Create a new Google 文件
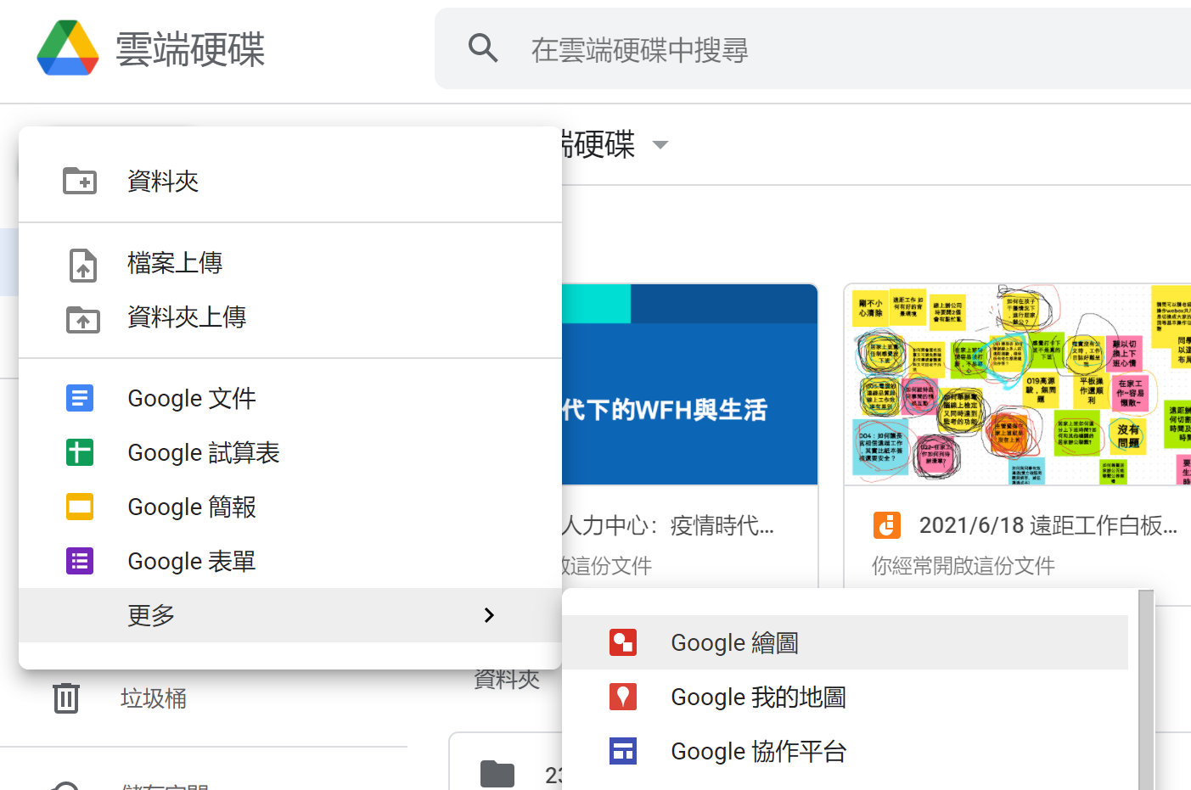Image resolution: width=1191 pixels, height=790 pixels. (x=290, y=398)
